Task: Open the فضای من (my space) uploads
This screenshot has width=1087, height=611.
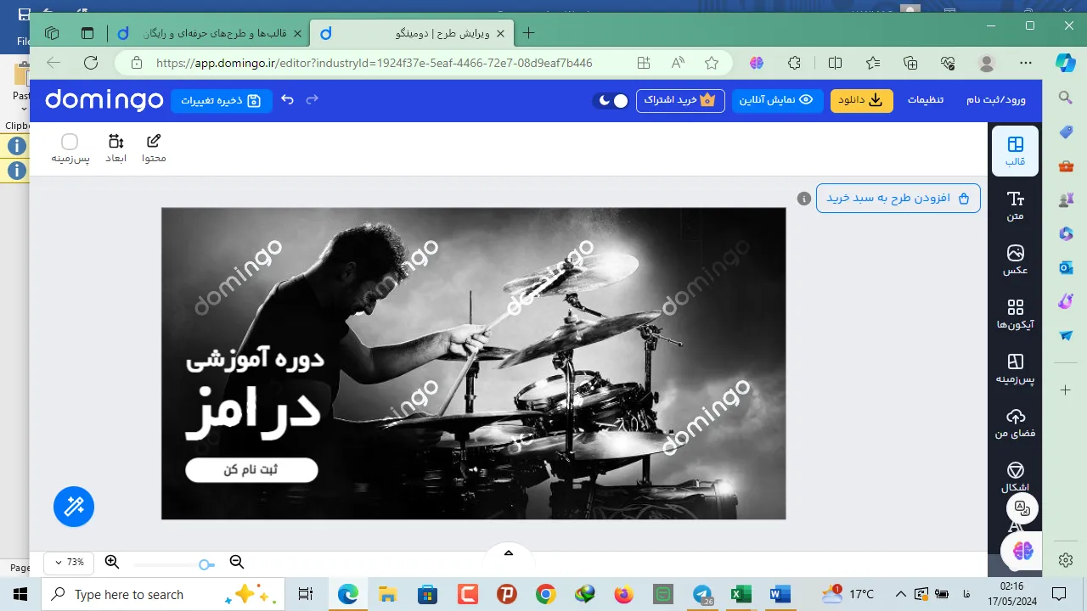Action: pyautogui.click(x=1015, y=423)
